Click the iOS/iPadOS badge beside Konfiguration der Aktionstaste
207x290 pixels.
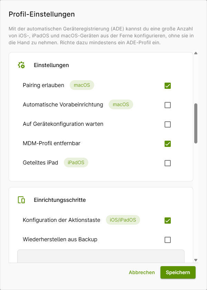click(123, 220)
